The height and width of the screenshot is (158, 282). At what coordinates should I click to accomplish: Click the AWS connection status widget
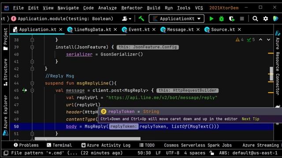[x=248, y=153]
